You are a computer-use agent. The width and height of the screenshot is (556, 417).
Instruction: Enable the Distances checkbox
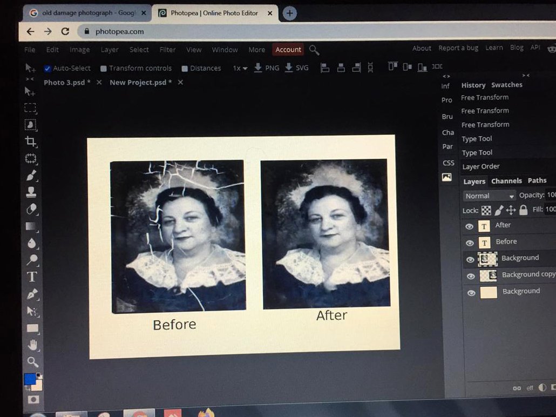pyautogui.click(x=185, y=69)
